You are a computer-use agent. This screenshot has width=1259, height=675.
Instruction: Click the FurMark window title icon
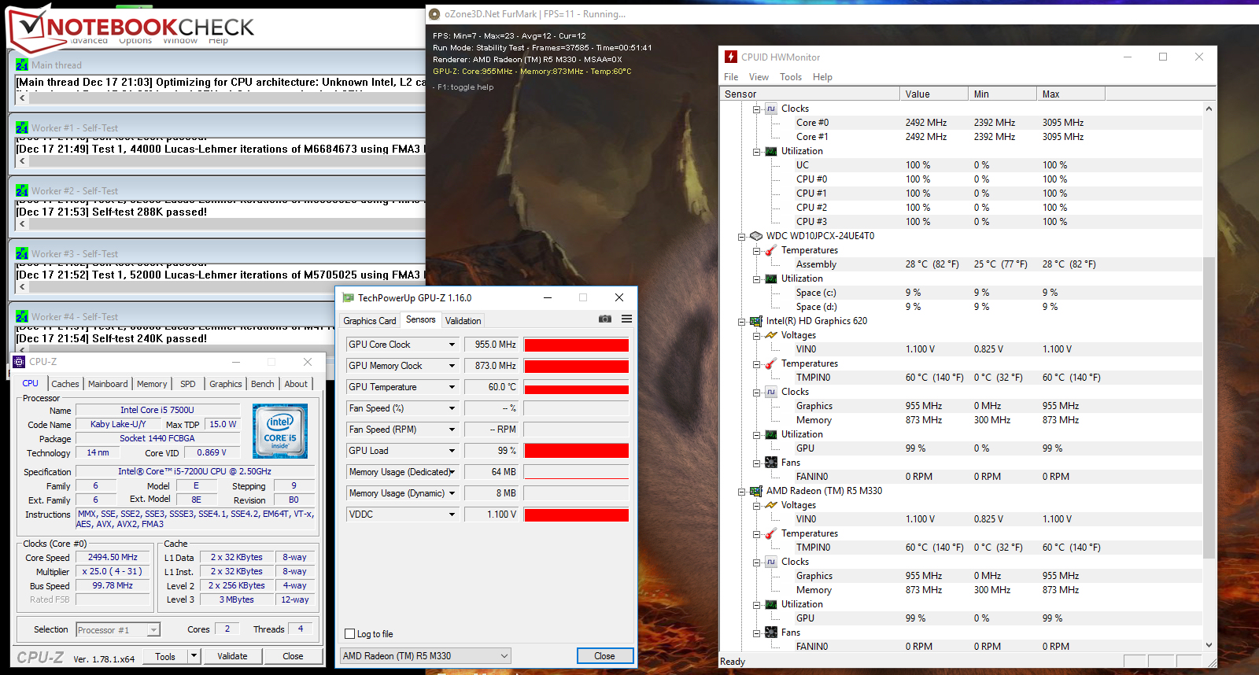(x=434, y=14)
